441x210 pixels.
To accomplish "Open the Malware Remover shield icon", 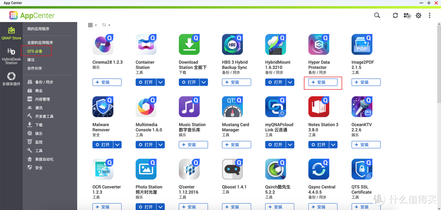I will click(103, 107).
